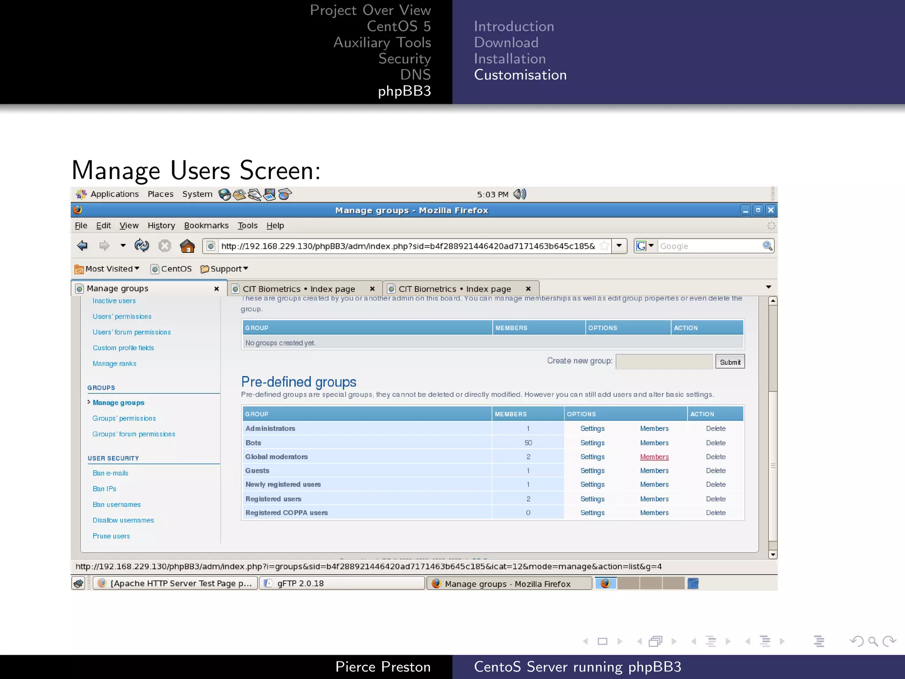Click the page icon in URL bar

211,246
